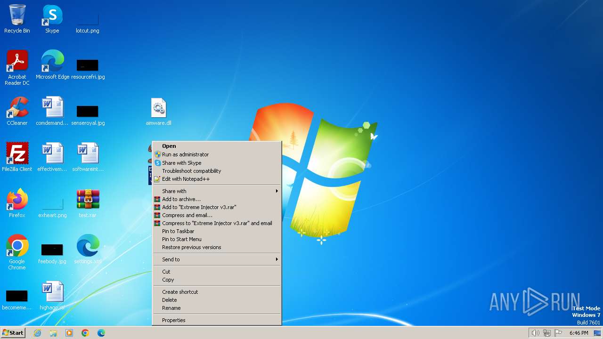Choose Share with Skype
Screen dimensions: 603x339
pyautogui.click(x=217, y=163)
